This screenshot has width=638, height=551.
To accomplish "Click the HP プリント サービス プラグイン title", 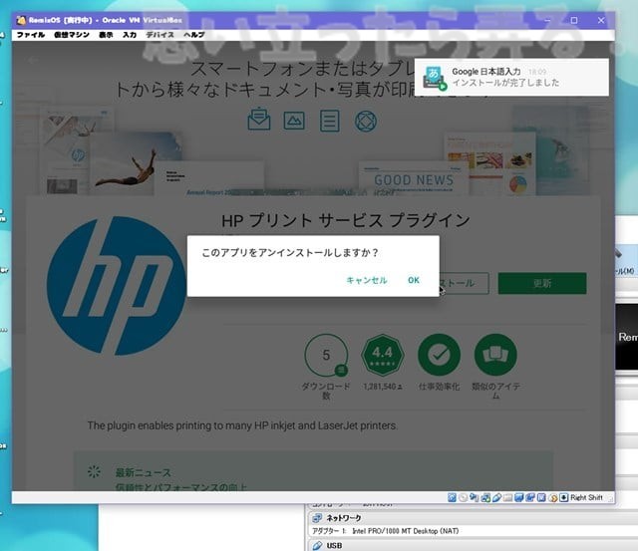I will coord(346,221).
